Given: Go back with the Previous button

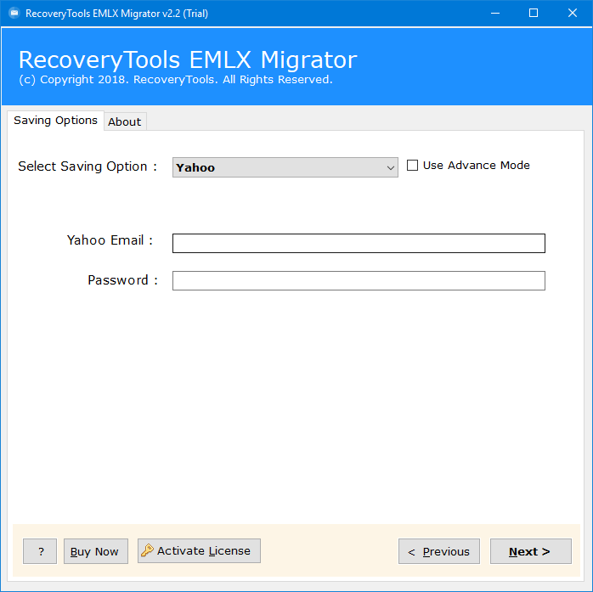Looking at the screenshot, I should (x=439, y=551).
